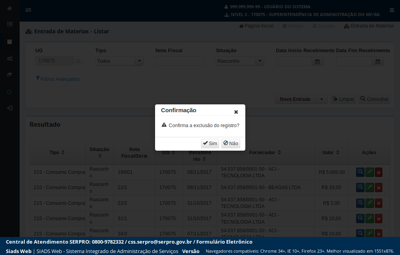Click the Data Início Recebimento date field

294,62
